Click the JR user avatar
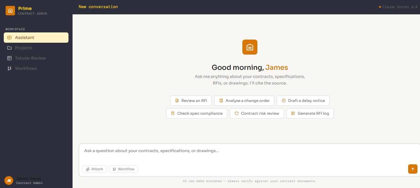420x188 pixels. (9, 181)
